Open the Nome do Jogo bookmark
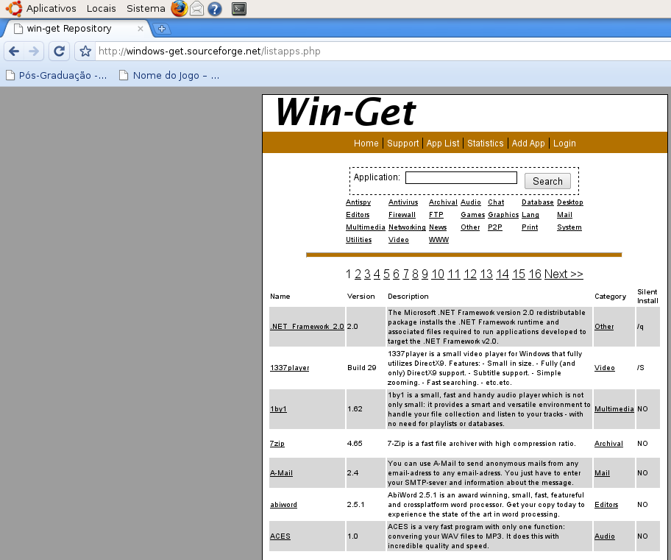The width and height of the screenshot is (671, 560). click(169, 75)
